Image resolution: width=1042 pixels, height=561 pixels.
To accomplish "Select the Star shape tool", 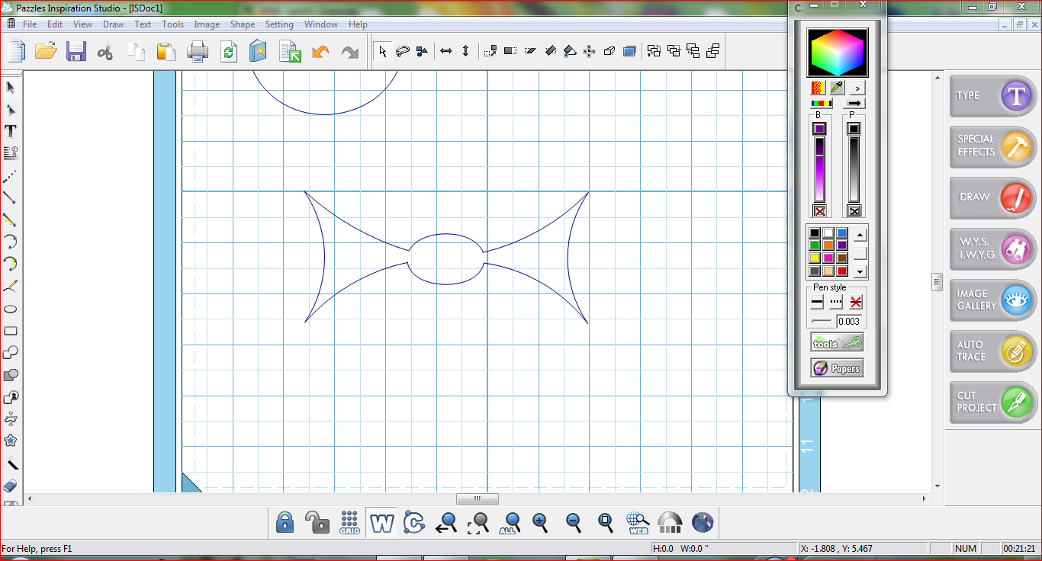I will pyautogui.click(x=11, y=441).
